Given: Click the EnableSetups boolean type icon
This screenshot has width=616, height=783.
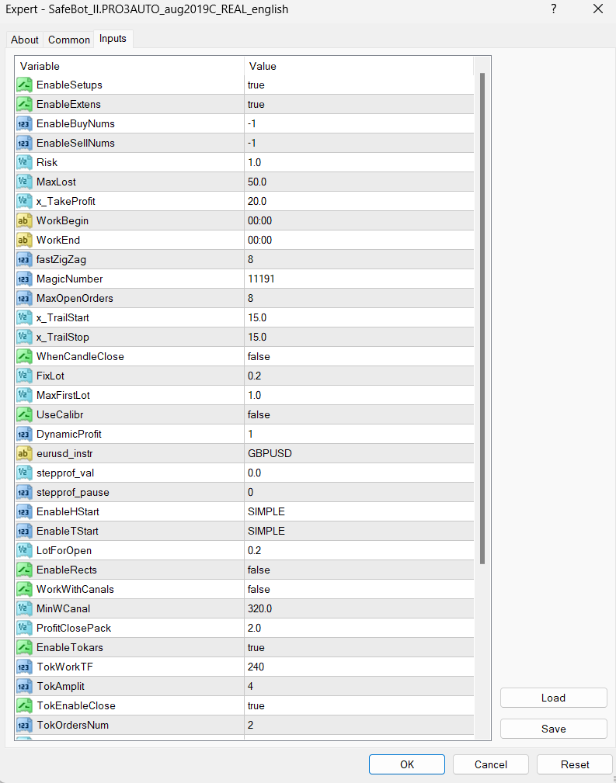Looking at the screenshot, I should (x=25, y=85).
